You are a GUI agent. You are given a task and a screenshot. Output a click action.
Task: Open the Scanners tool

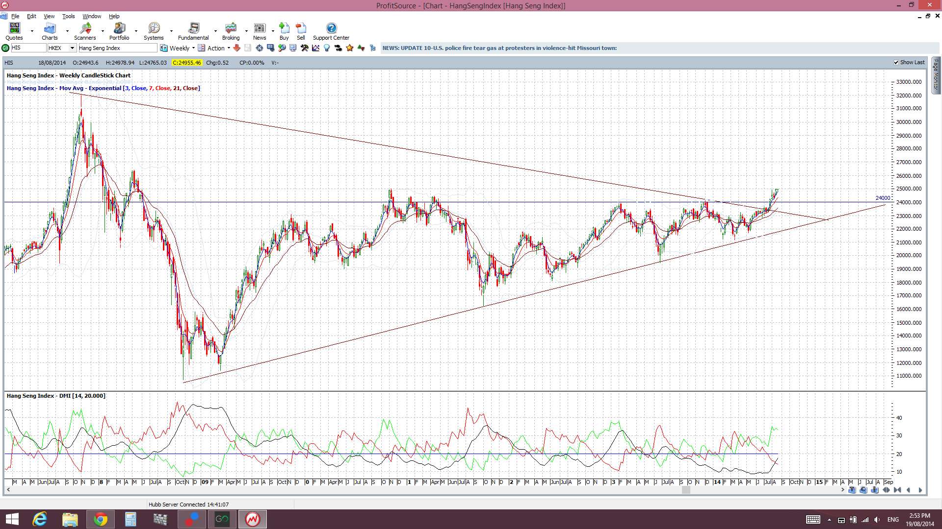85,31
